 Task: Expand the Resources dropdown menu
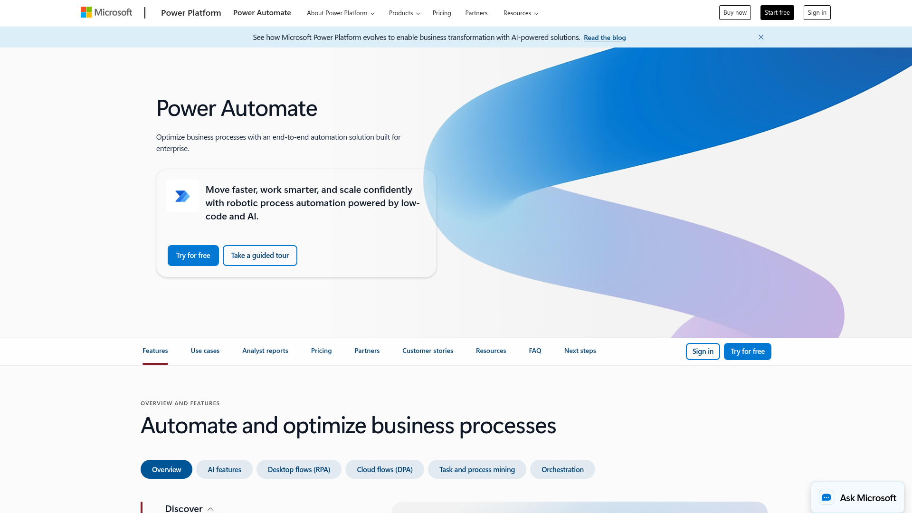pos(520,13)
